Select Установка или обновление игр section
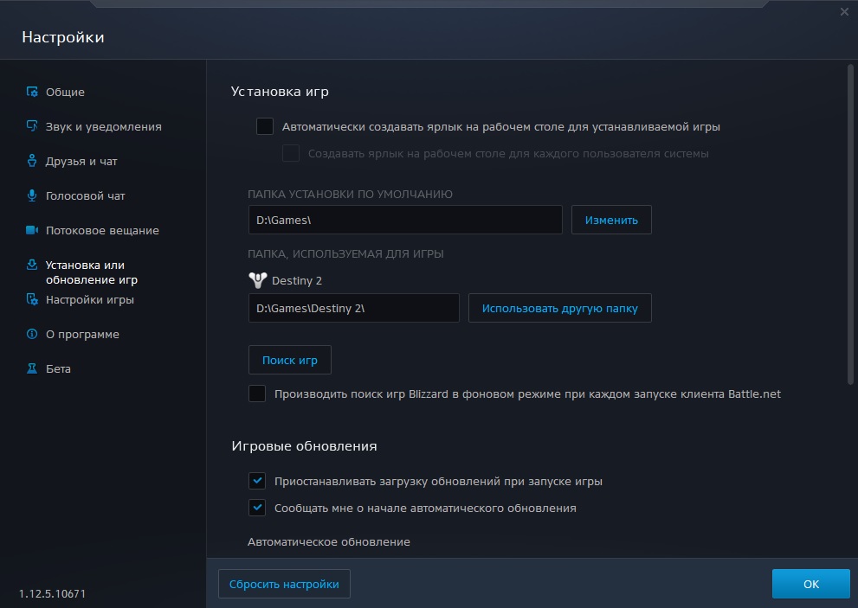858x608 pixels. [91, 272]
